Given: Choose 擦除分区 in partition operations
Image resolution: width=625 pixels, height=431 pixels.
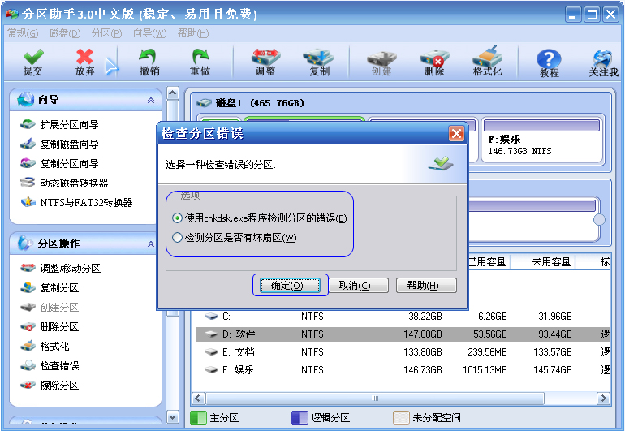Looking at the screenshot, I should point(50,386).
